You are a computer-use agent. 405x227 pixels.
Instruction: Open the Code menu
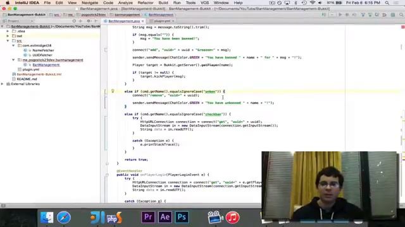coord(108,3)
